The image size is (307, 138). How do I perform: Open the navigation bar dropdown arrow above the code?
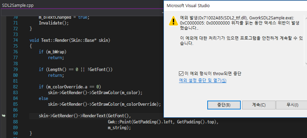[x=163, y=13]
